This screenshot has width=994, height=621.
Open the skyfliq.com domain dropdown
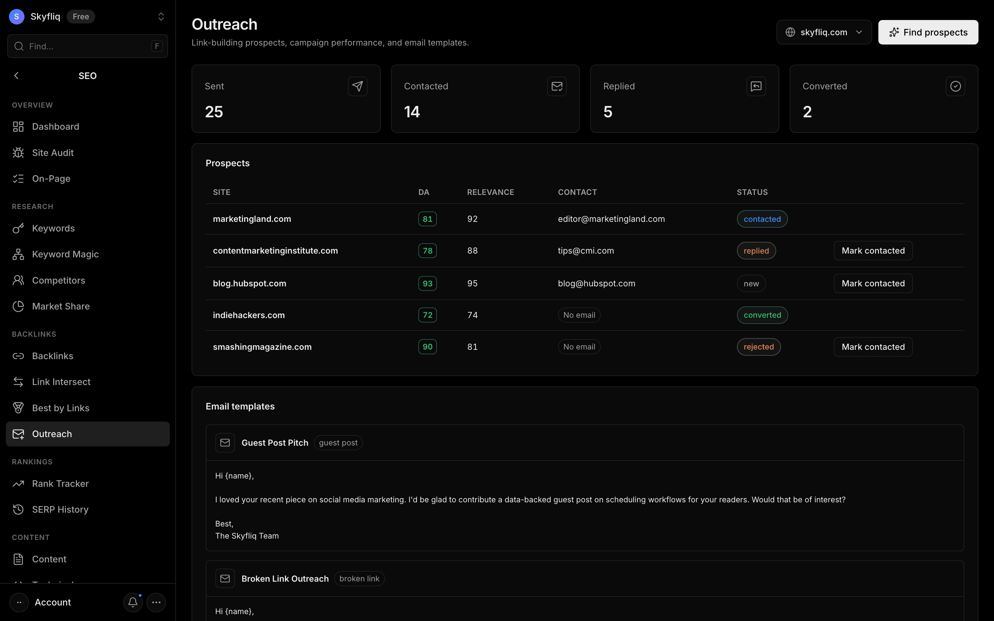pos(824,32)
